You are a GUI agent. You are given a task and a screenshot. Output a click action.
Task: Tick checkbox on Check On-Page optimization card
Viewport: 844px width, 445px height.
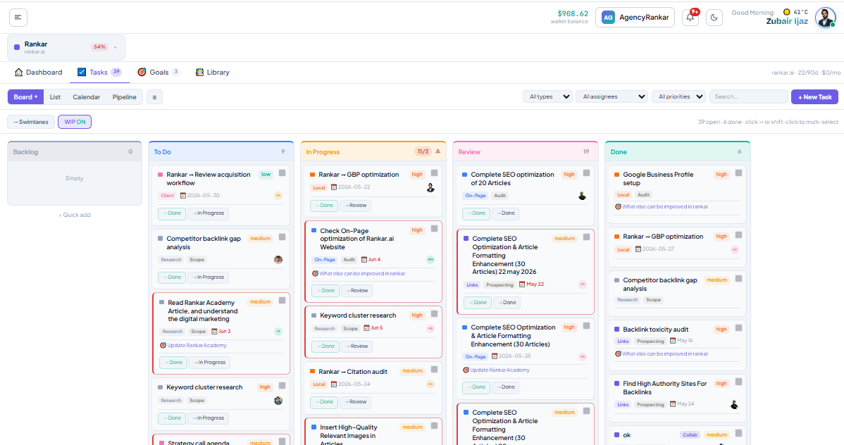pyautogui.click(x=435, y=230)
